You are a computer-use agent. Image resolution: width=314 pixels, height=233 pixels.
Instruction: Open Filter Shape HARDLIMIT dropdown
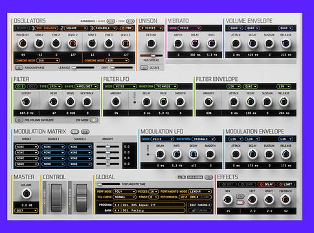[x=86, y=87]
